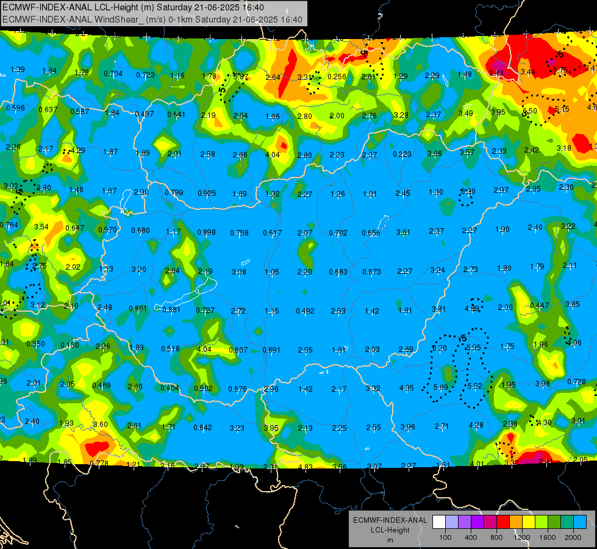The image size is (597, 549).
Task: Click wind shear value 0.799
Action: 174,193
